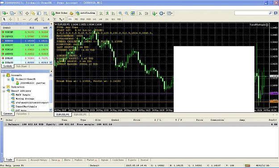Select the vertical line drawing tool

coord(18,19)
